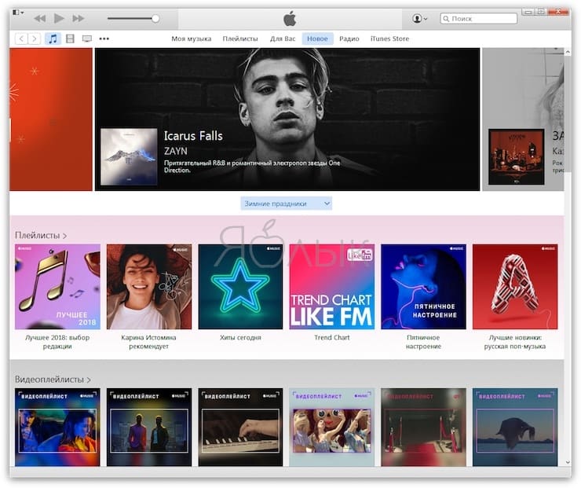Open the Видеоплейлисты section header
581x488 pixels.
tap(53, 380)
